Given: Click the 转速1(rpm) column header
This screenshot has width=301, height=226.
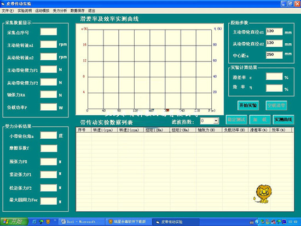Looking at the screenshot, I should tap(104, 130).
